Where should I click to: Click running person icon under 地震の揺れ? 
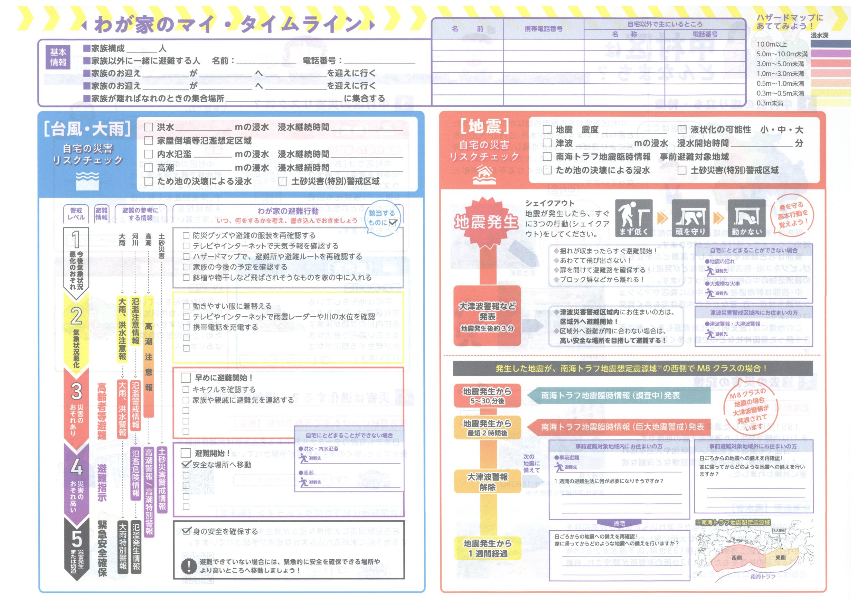click(x=709, y=271)
